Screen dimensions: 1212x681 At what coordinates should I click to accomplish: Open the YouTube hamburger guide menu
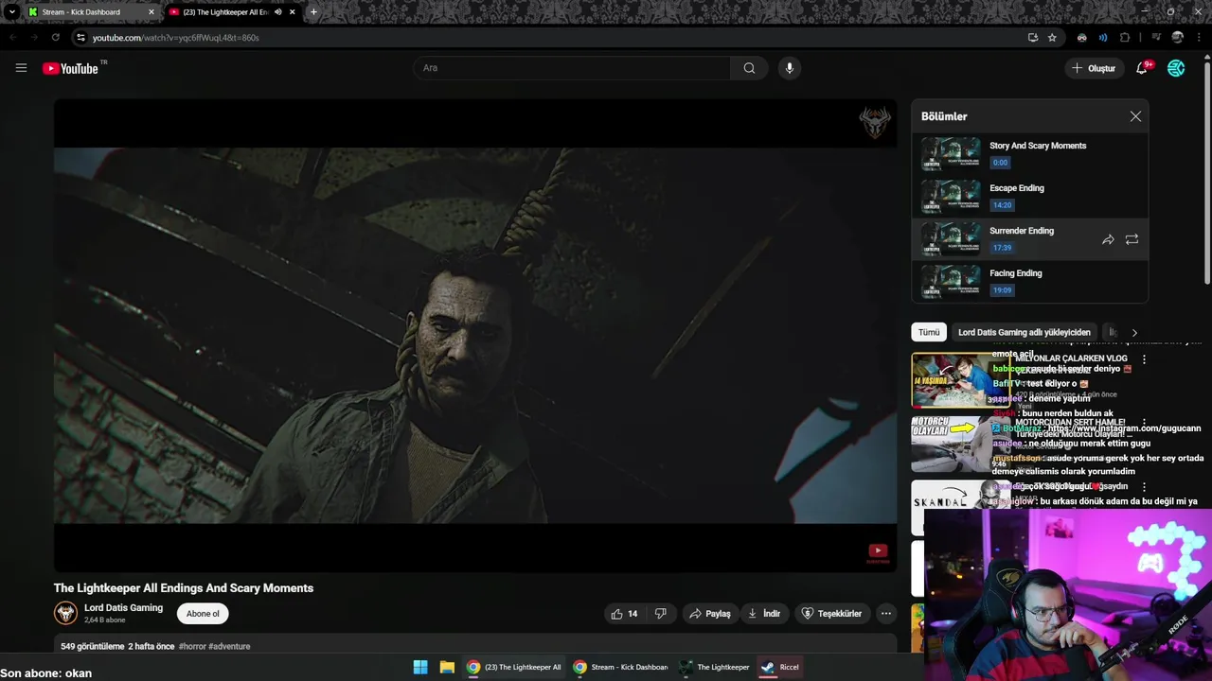(21, 68)
